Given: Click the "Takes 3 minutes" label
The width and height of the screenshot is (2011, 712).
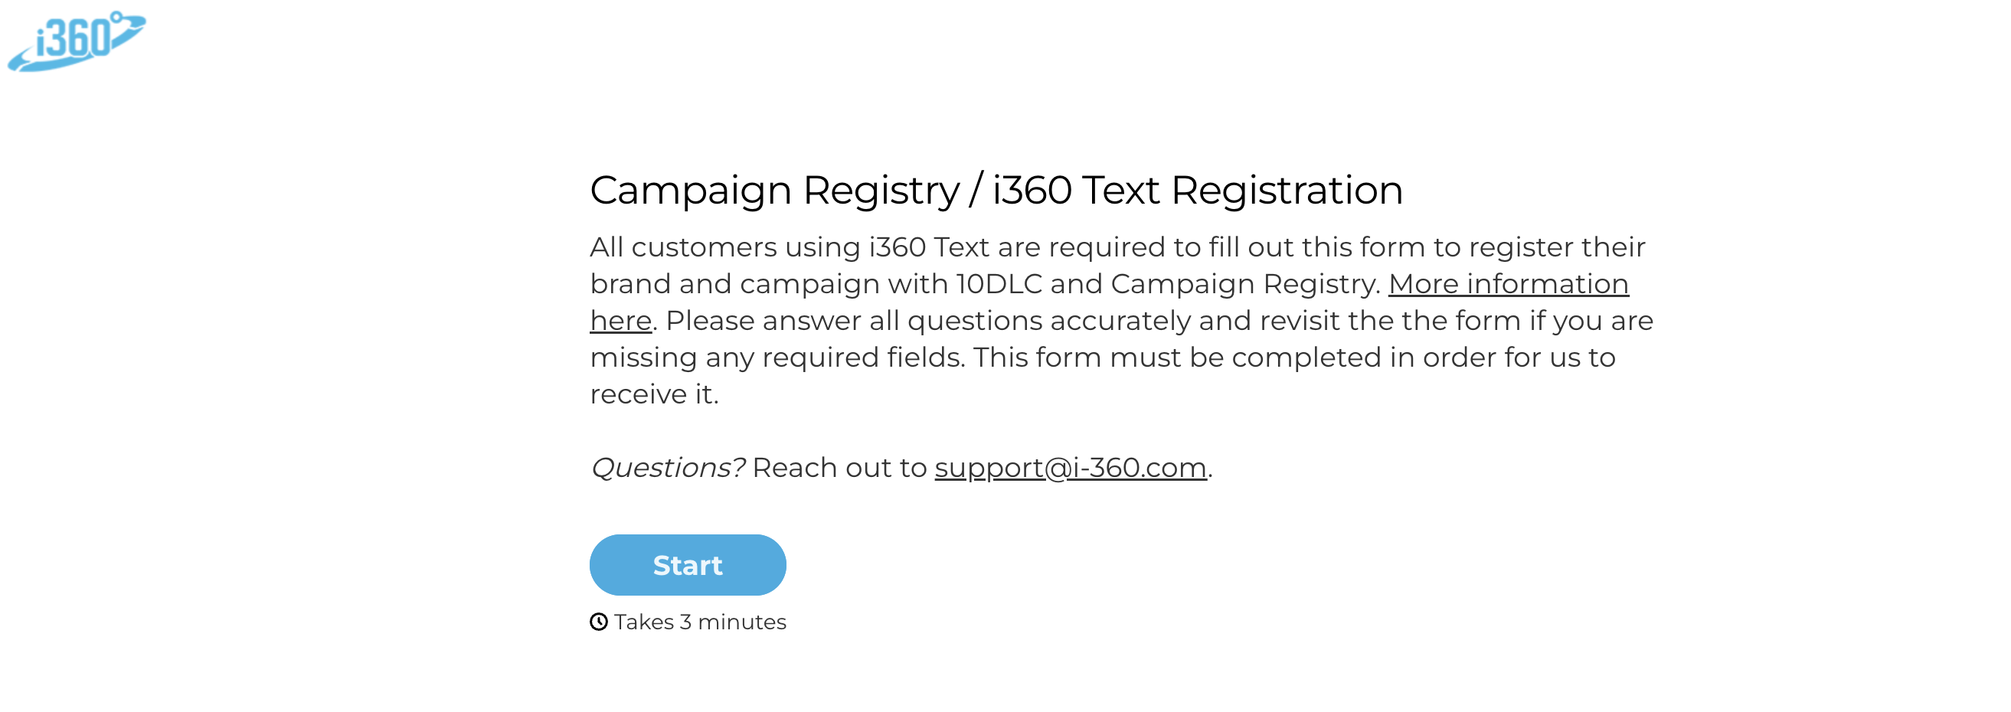Looking at the screenshot, I should tap(699, 622).
